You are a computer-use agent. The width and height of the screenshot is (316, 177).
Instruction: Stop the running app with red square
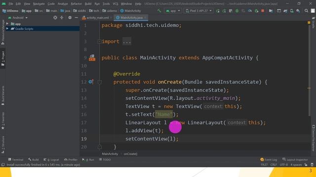[263, 11]
